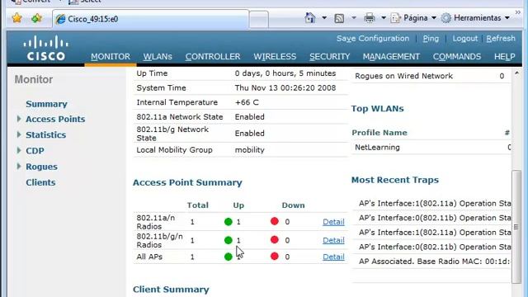This screenshot has width=528, height=297.
Task: Open Detail for 802.11a/n Radios
Action: click(x=333, y=222)
